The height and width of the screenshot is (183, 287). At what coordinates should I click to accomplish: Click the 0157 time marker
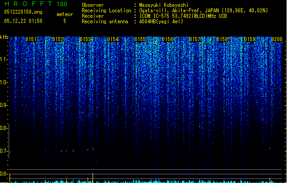(195, 39)
